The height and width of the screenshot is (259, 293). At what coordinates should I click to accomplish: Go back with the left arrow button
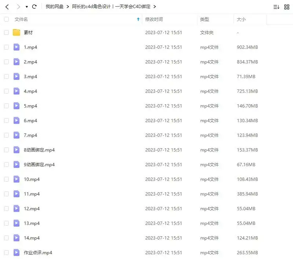7,7
